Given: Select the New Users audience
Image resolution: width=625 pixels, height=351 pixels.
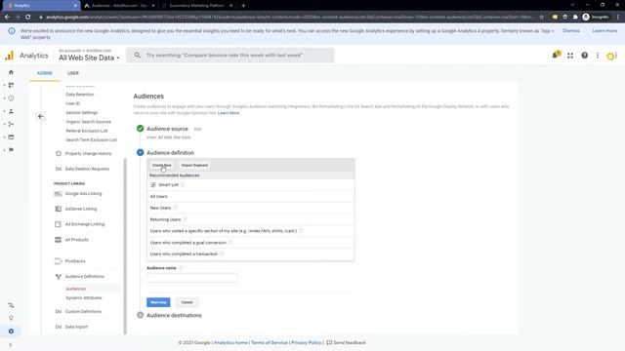Looking at the screenshot, I should coord(250,208).
